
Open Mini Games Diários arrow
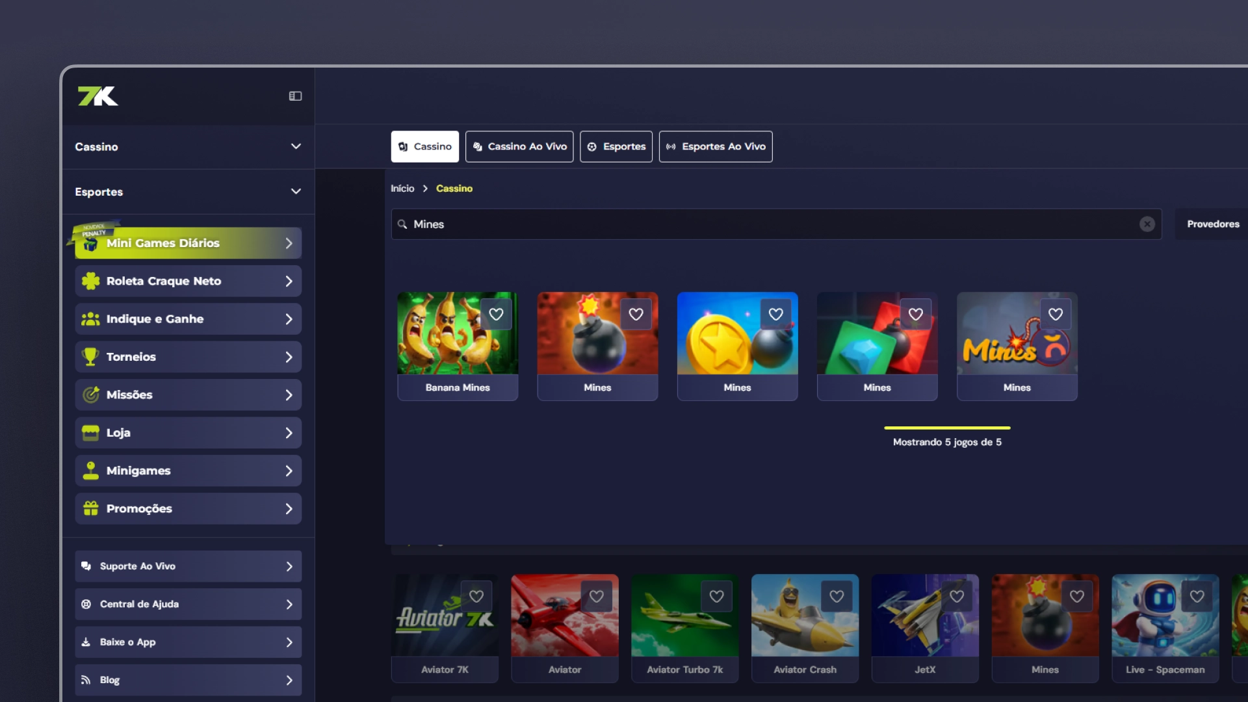click(x=289, y=243)
